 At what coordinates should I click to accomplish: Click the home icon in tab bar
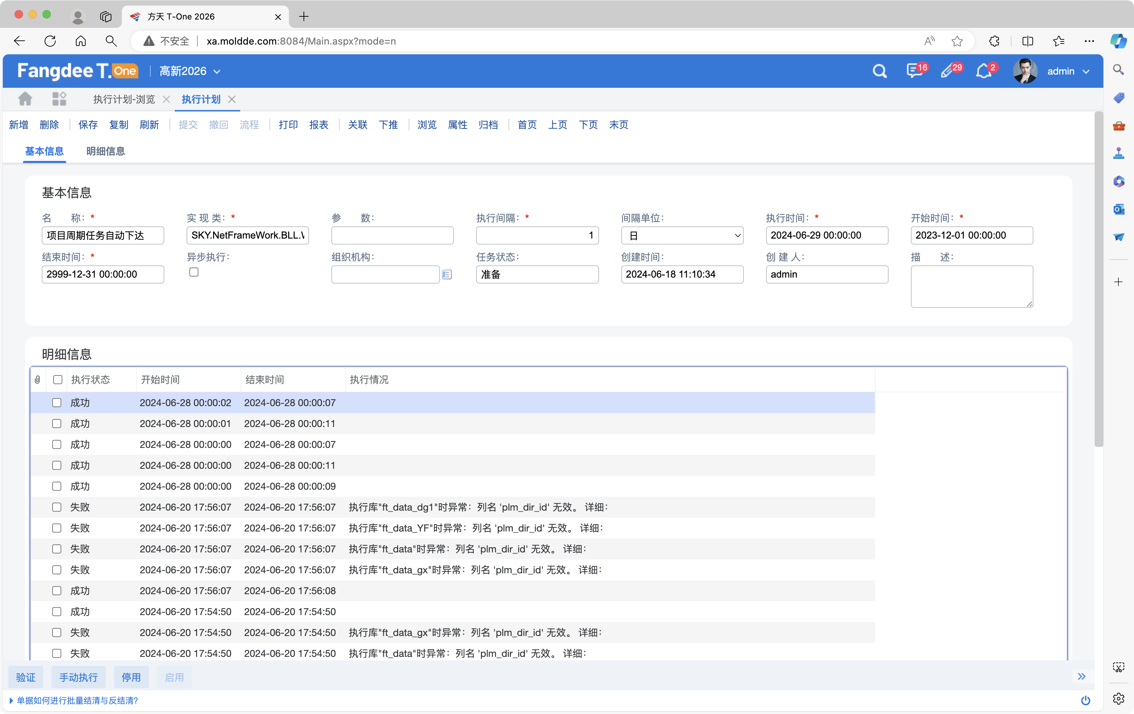[x=25, y=99]
